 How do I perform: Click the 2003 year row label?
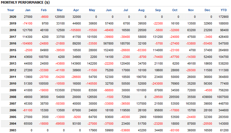[x=13, y=130]
